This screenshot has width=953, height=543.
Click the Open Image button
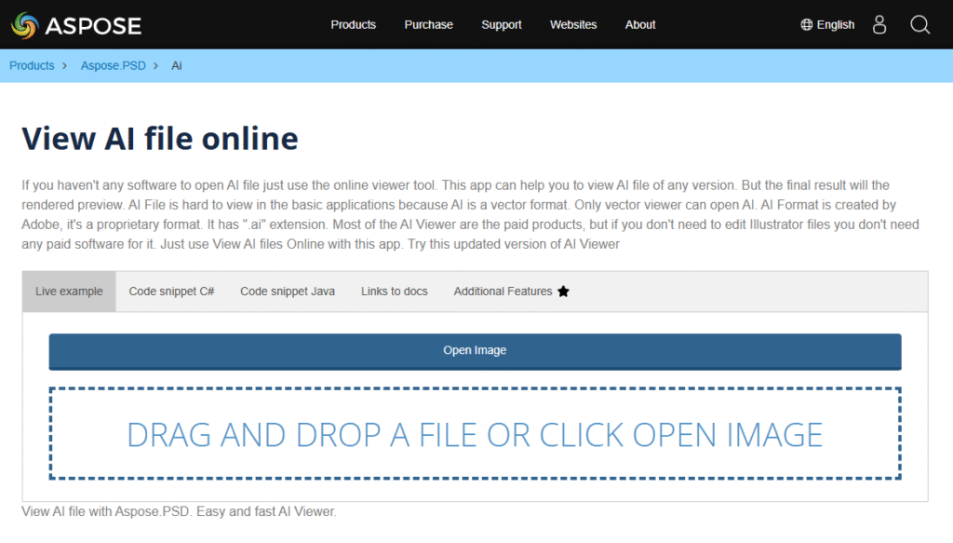475,351
